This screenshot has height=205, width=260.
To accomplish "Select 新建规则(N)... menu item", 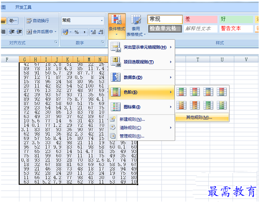I will click(142, 119).
